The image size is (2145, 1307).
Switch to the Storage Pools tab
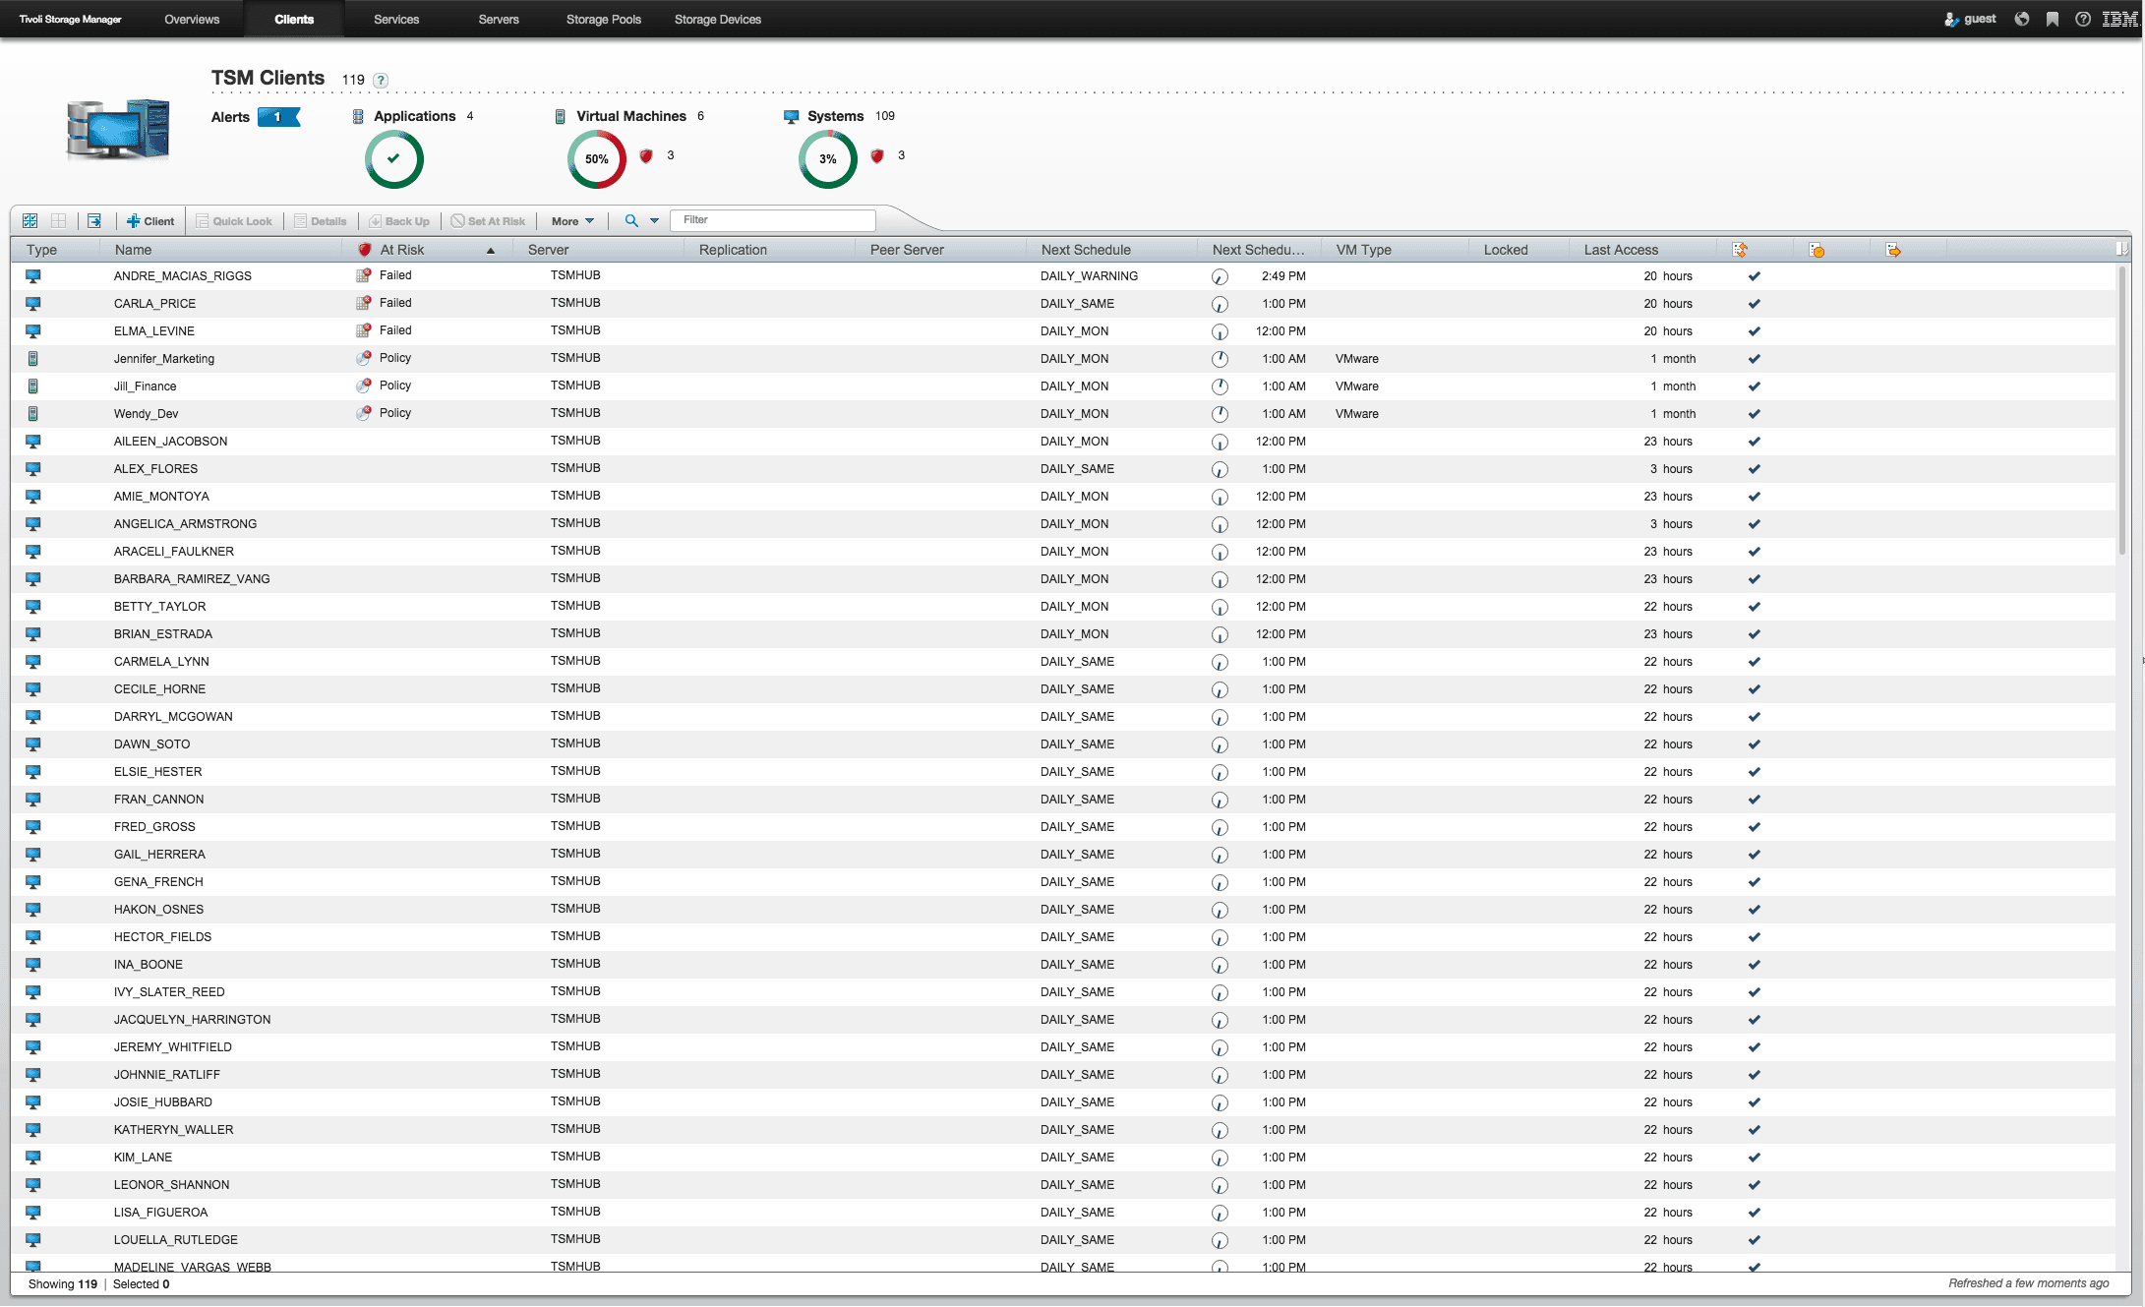pos(603,19)
